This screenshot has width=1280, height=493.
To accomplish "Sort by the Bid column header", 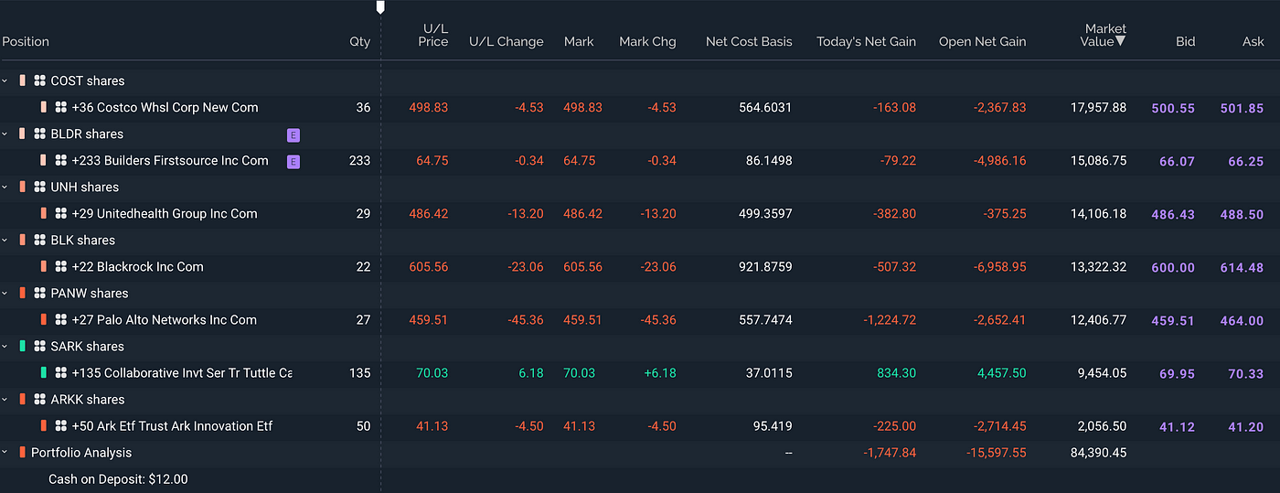I will coord(1186,41).
